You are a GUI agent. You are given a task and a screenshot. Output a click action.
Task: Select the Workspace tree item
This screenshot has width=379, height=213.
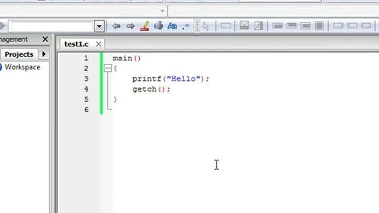click(23, 67)
